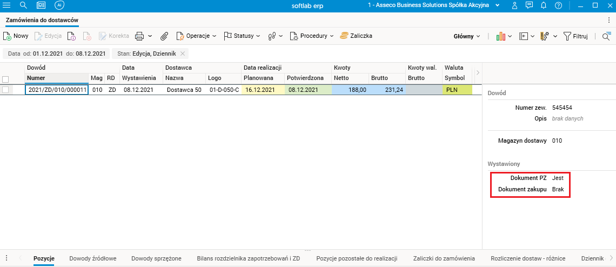Expand the alert settings dropdown arrow
This screenshot has height=267, width=616.
(555, 36)
